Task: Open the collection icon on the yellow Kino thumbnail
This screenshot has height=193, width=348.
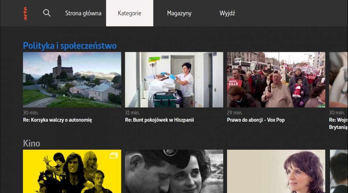Action: tap(114, 155)
